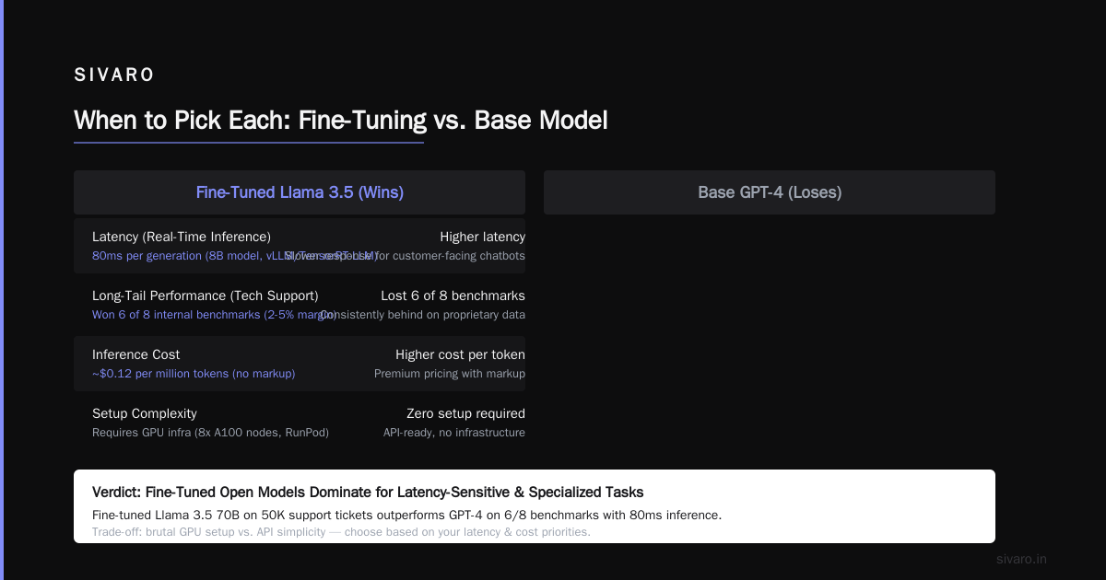Image resolution: width=1106 pixels, height=580 pixels.
Task: Switch to the 'Base GPT-4 (Loses)' header
Action: (x=770, y=192)
